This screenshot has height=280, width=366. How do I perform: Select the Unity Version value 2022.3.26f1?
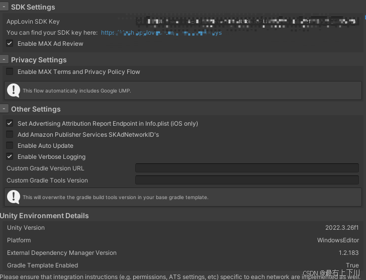click(342, 228)
